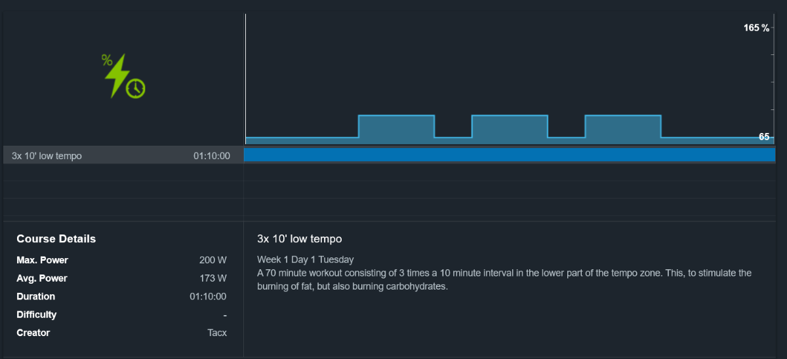Click the warm-up segment at the graph start
Image resolution: width=787 pixels, height=359 pixels.
click(302, 140)
